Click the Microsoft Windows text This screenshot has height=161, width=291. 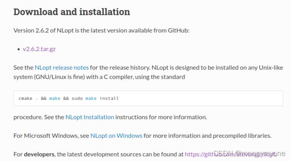click(x=51, y=136)
